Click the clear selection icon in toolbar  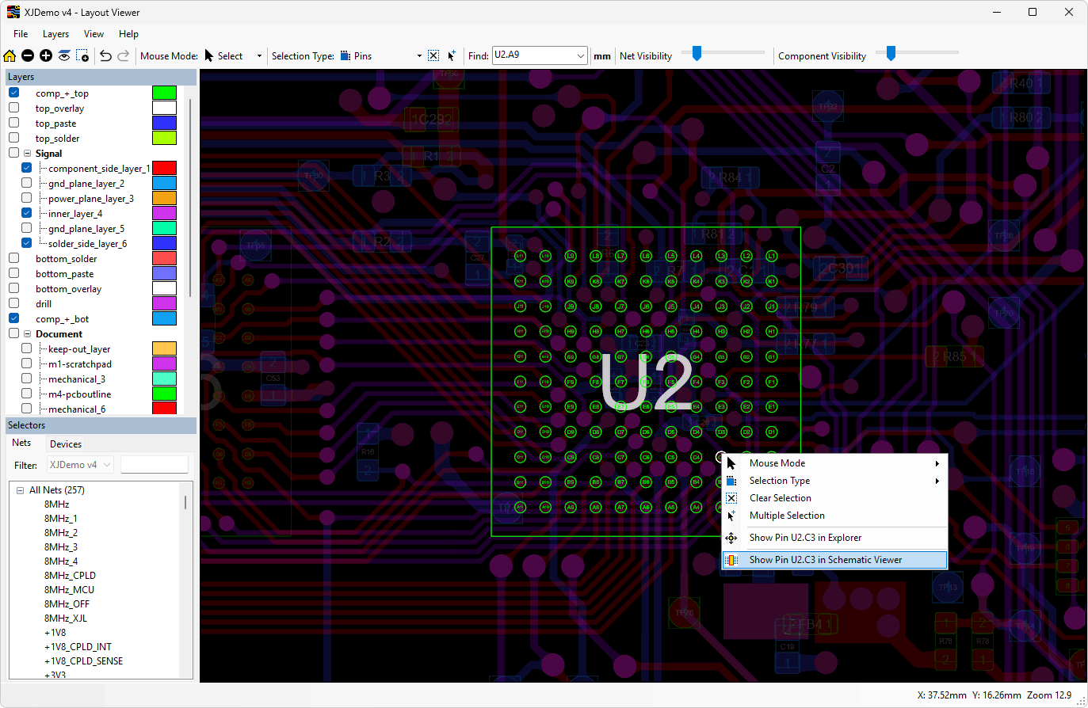click(x=433, y=55)
